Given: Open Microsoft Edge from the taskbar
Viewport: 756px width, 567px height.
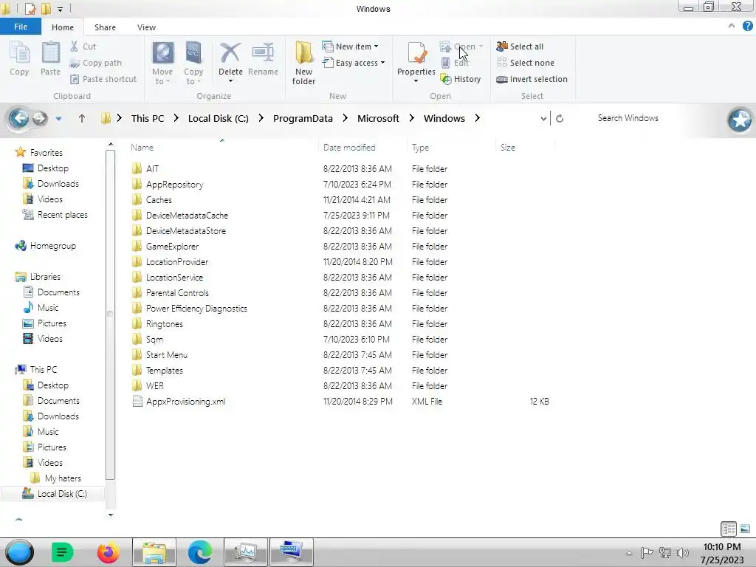Looking at the screenshot, I should point(199,552).
